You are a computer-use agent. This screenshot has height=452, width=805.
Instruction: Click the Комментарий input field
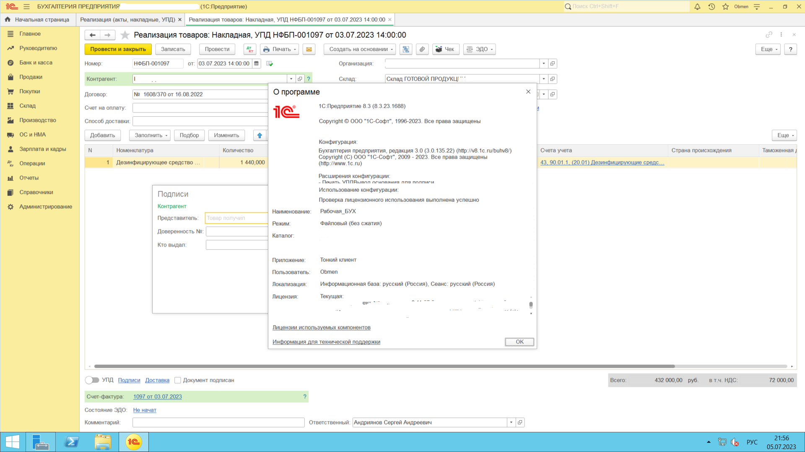218,423
